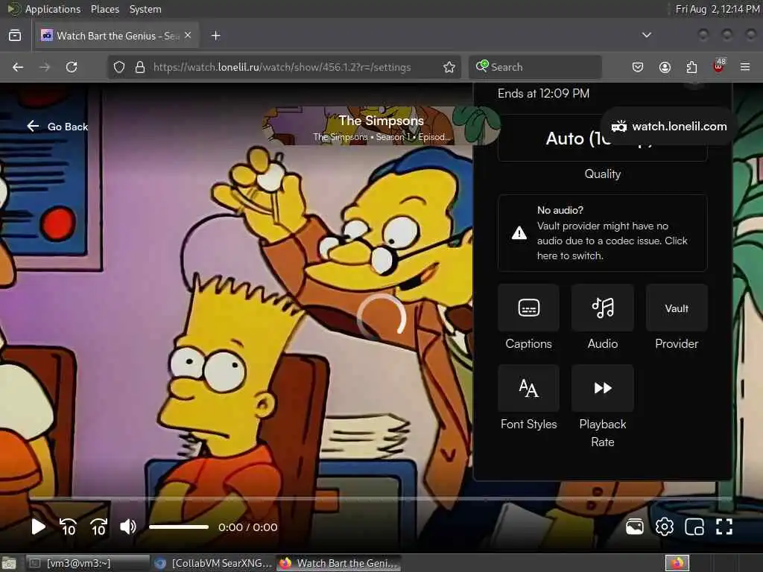
Task: Expand the list all tabs chevron
Action: (x=647, y=35)
